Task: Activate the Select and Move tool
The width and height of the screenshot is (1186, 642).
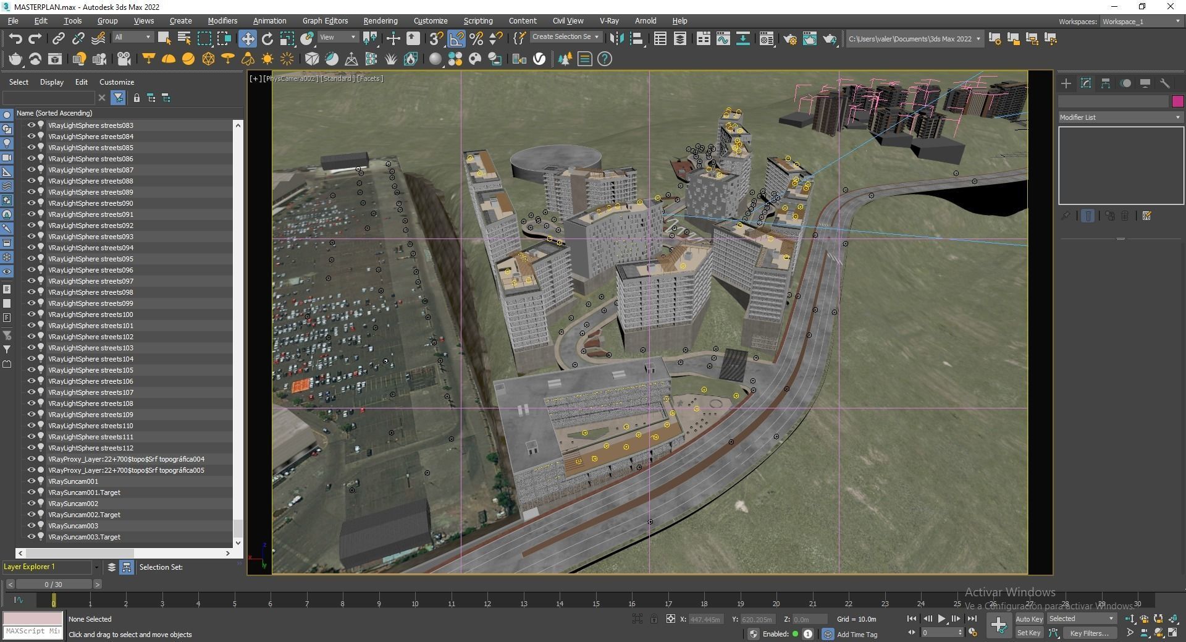Action: pos(247,39)
